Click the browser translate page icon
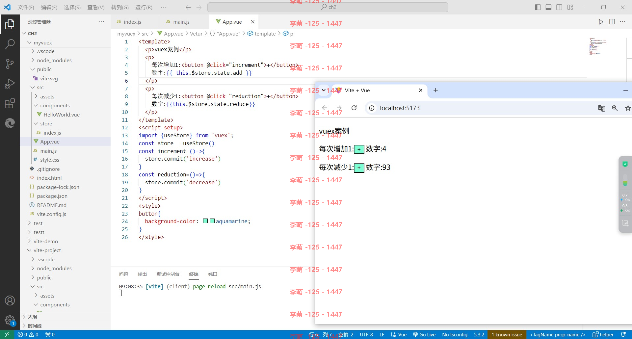The height and width of the screenshot is (339, 632). click(x=601, y=108)
